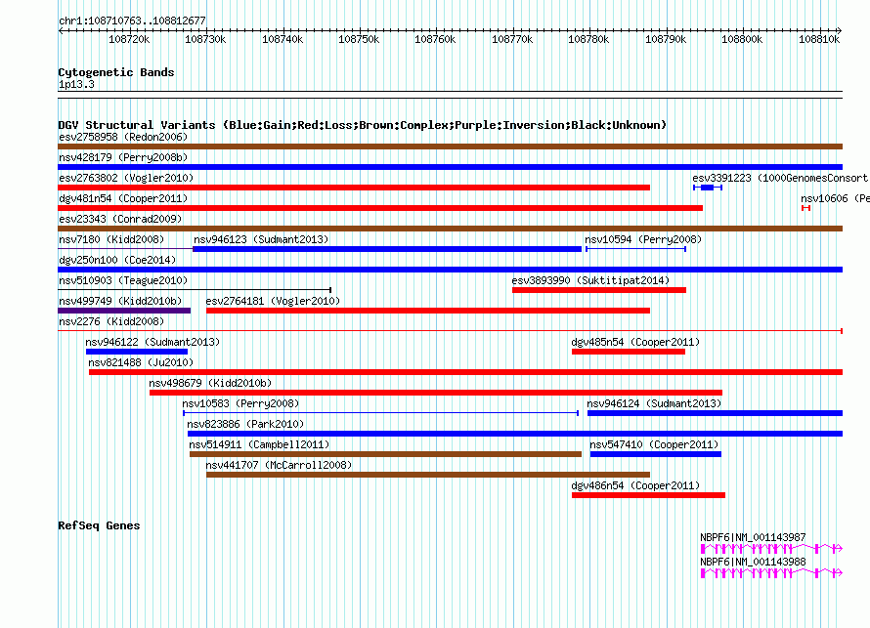Open nsv498679 (Kidd2010b) label
Image resolution: width=870 pixels, height=628 pixels.
click(210, 383)
